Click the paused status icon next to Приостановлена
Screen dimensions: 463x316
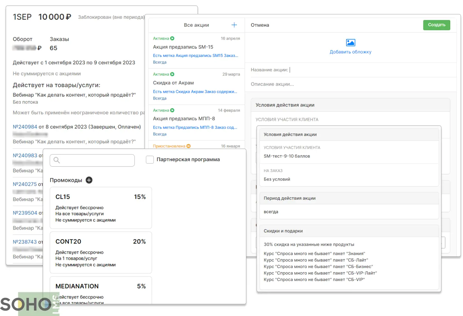(x=189, y=146)
